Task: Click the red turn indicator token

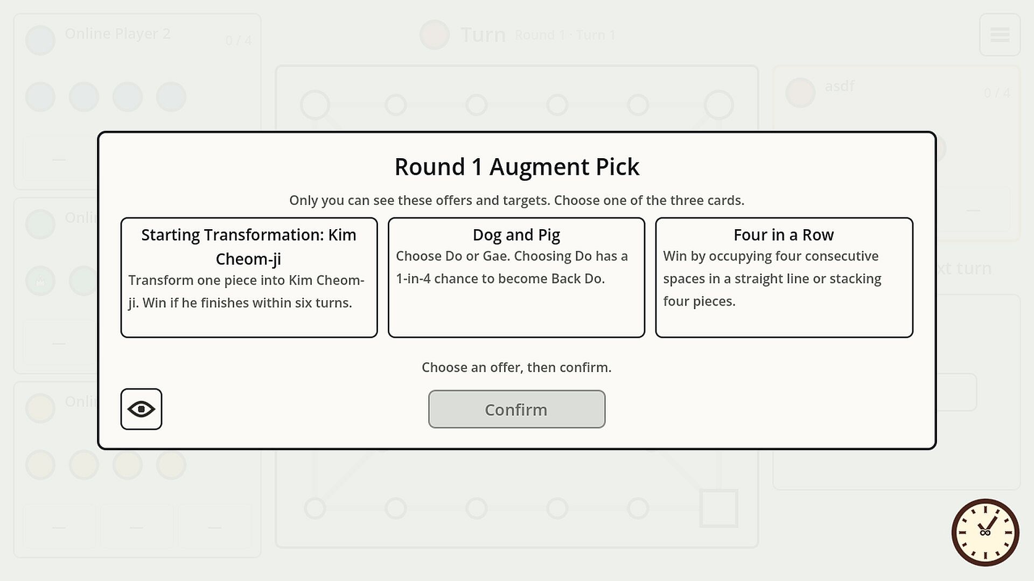Action: tap(435, 35)
